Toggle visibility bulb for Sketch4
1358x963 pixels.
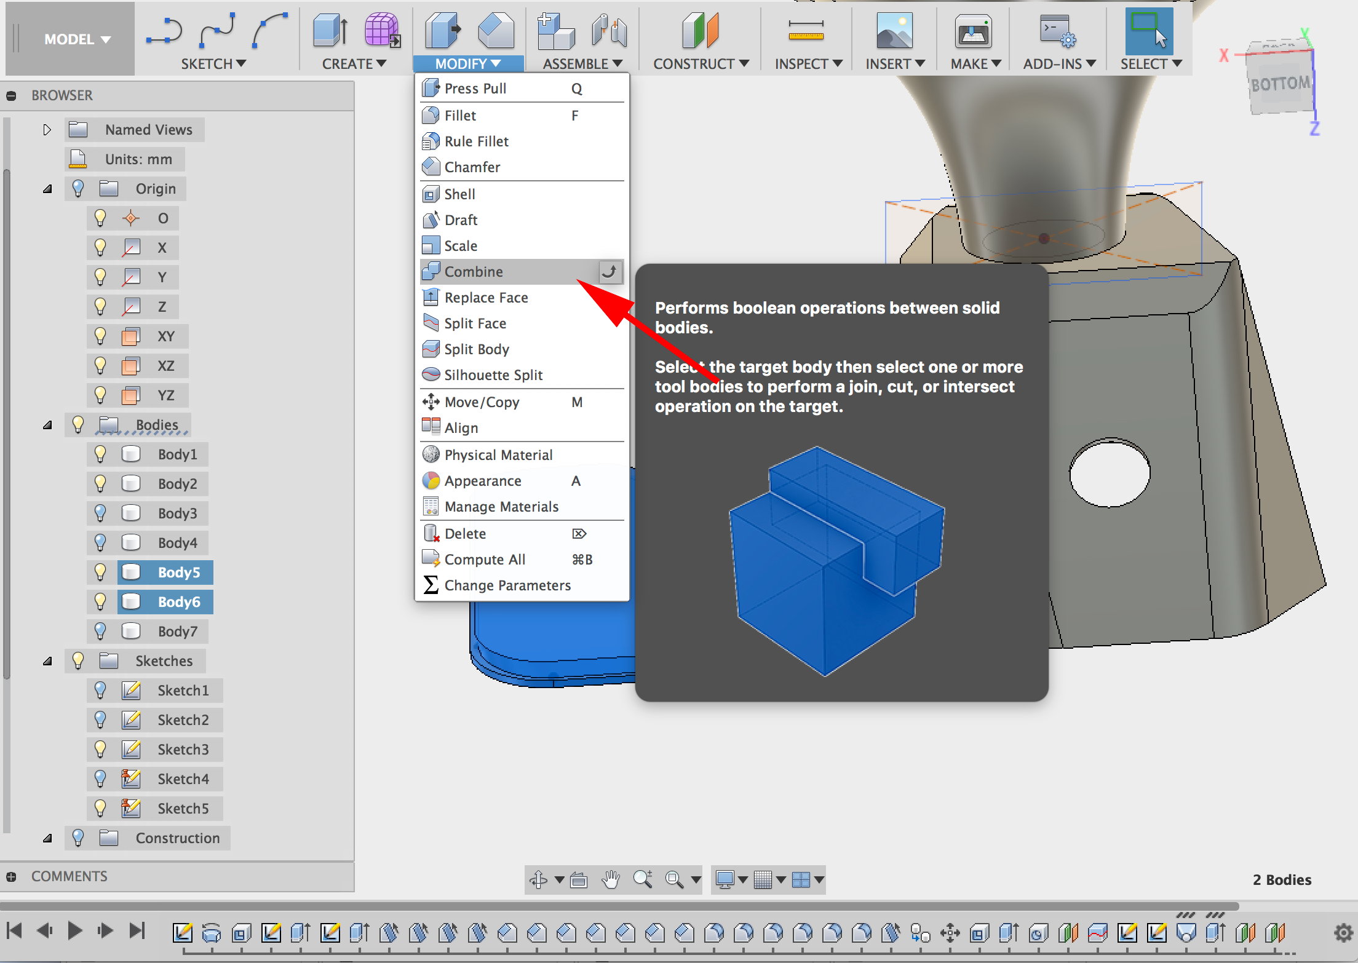point(100,779)
